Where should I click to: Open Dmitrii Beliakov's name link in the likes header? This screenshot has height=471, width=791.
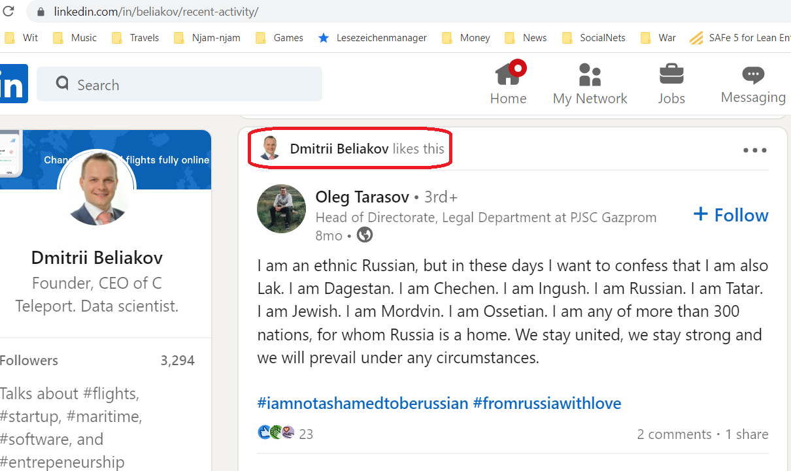click(x=339, y=149)
